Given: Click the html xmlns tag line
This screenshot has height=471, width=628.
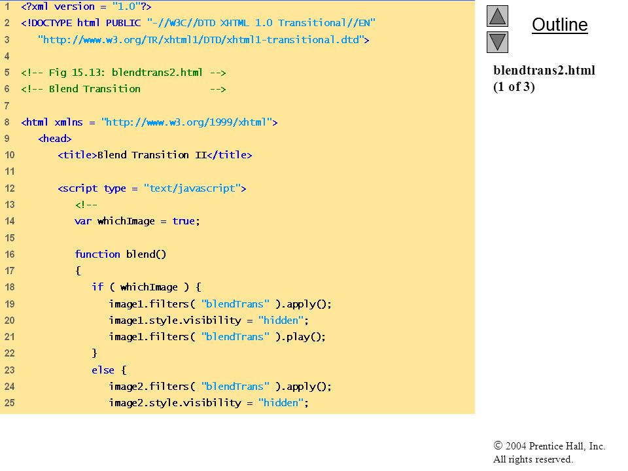Looking at the screenshot, I should click(x=149, y=122).
